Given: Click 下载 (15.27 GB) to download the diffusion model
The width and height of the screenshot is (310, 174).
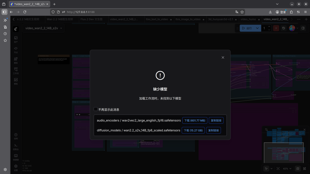Looking at the screenshot, I should coord(193,130).
